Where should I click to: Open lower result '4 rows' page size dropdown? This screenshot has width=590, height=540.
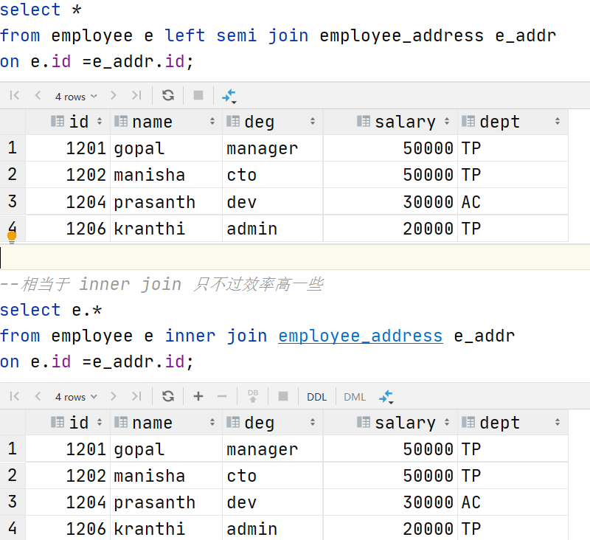point(76,397)
